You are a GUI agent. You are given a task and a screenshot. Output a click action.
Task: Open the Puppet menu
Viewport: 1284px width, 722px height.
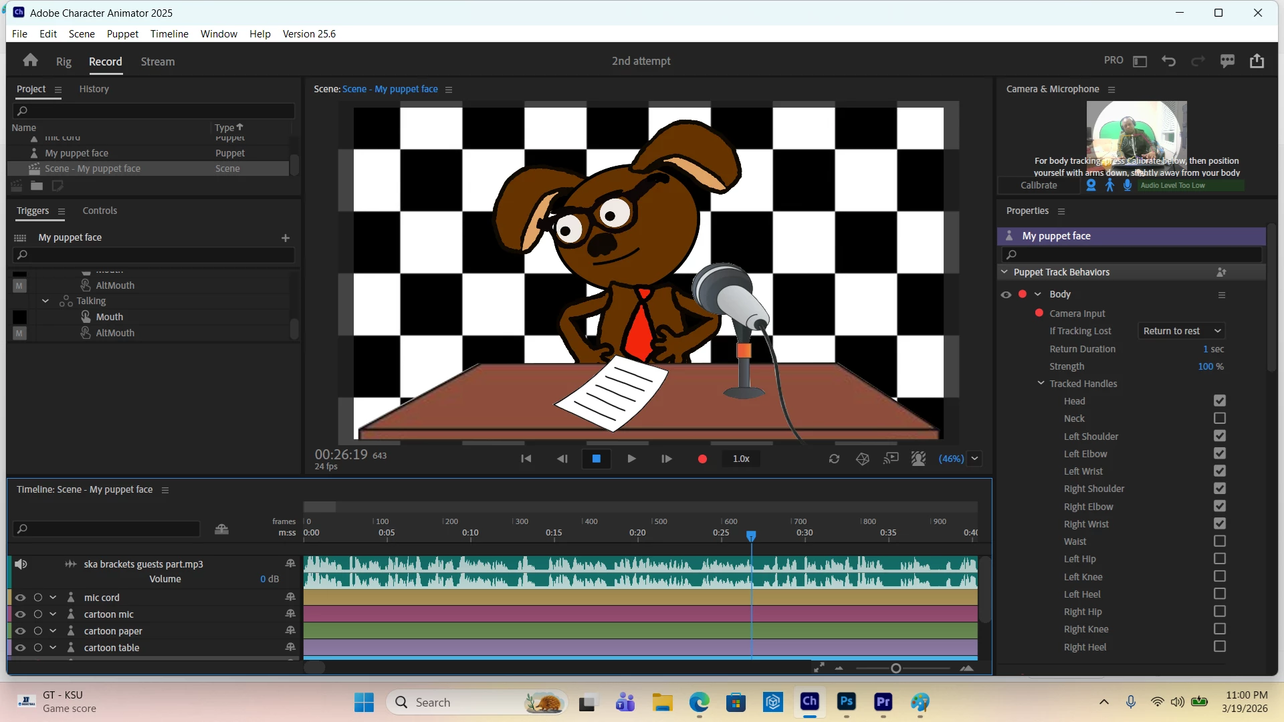pos(122,33)
